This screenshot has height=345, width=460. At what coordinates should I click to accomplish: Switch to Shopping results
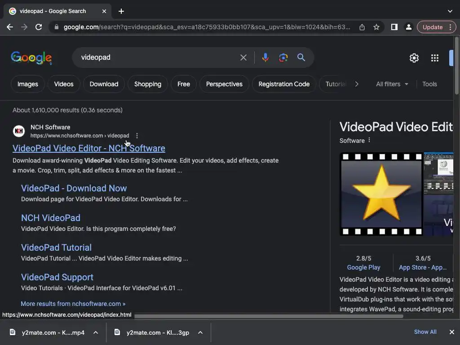click(x=147, y=84)
